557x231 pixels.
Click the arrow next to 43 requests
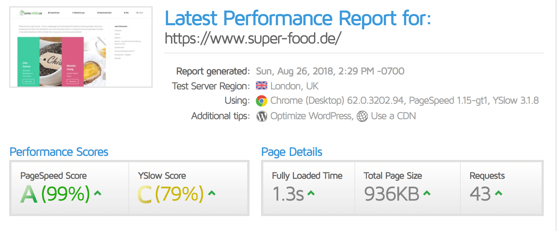(498, 193)
